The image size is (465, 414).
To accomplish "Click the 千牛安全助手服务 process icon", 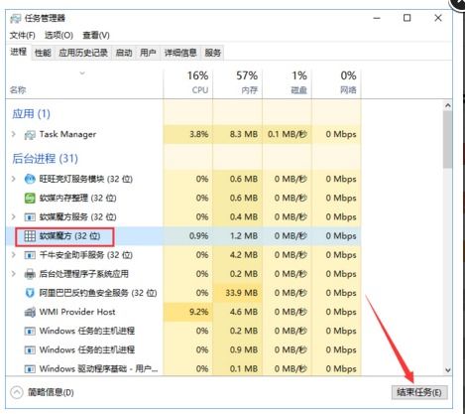I will 30,255.
